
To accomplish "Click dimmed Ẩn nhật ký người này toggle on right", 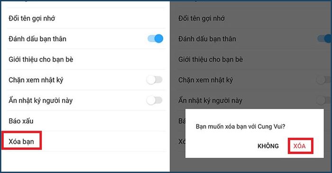I will point(323,100).
